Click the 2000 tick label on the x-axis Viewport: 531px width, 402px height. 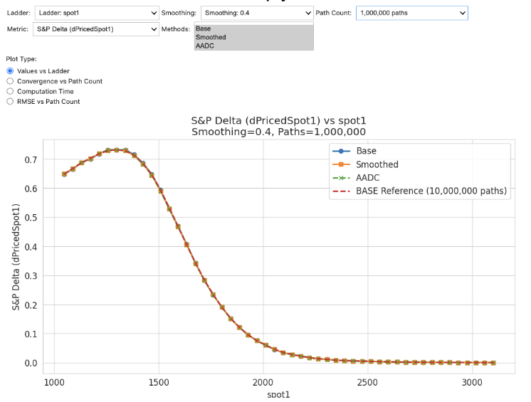263,382
